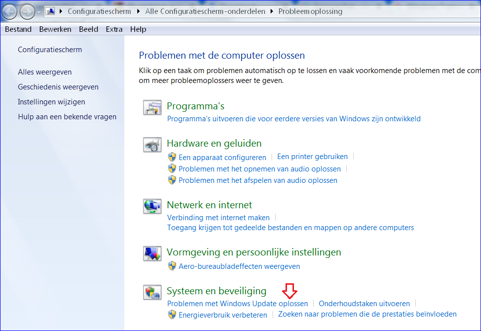The image size is (481, 331).
Task: Click the back navigation arrow
Action: point(9,11)
